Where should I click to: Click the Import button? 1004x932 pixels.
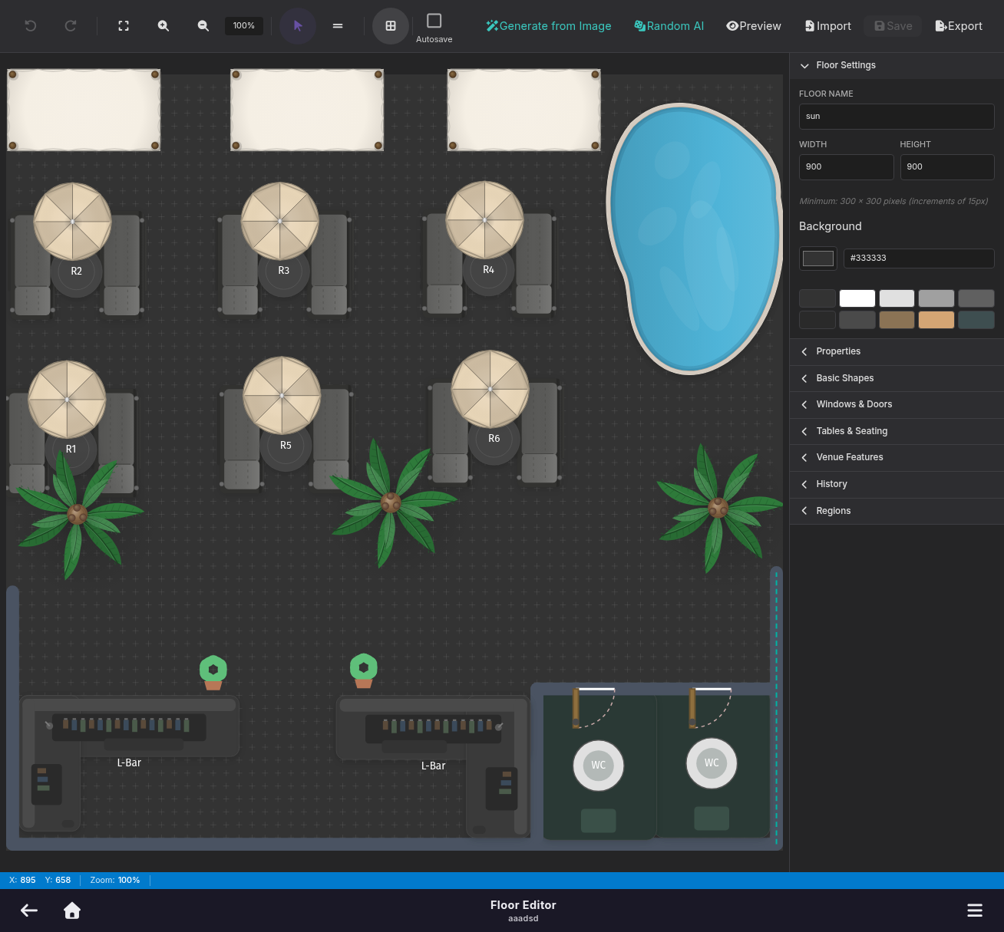tap(827, 25)
